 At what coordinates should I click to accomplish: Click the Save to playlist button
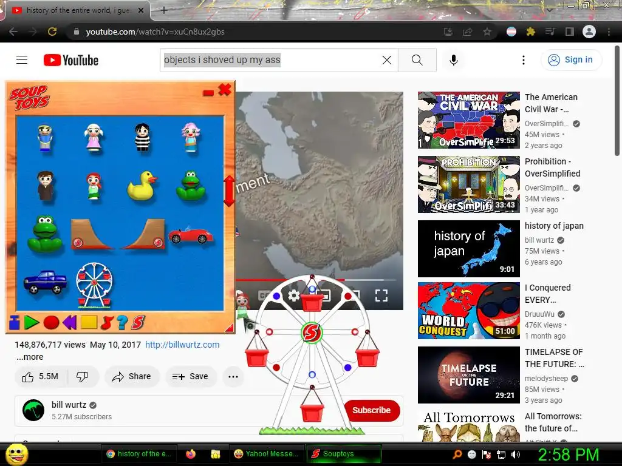190,376
